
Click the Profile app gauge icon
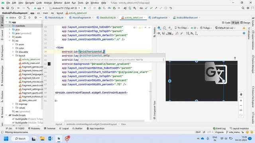coord(109,8)
